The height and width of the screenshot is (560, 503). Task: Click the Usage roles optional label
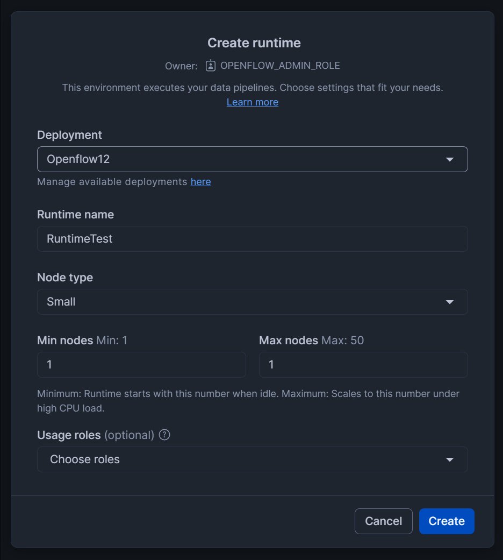point(68,435)
